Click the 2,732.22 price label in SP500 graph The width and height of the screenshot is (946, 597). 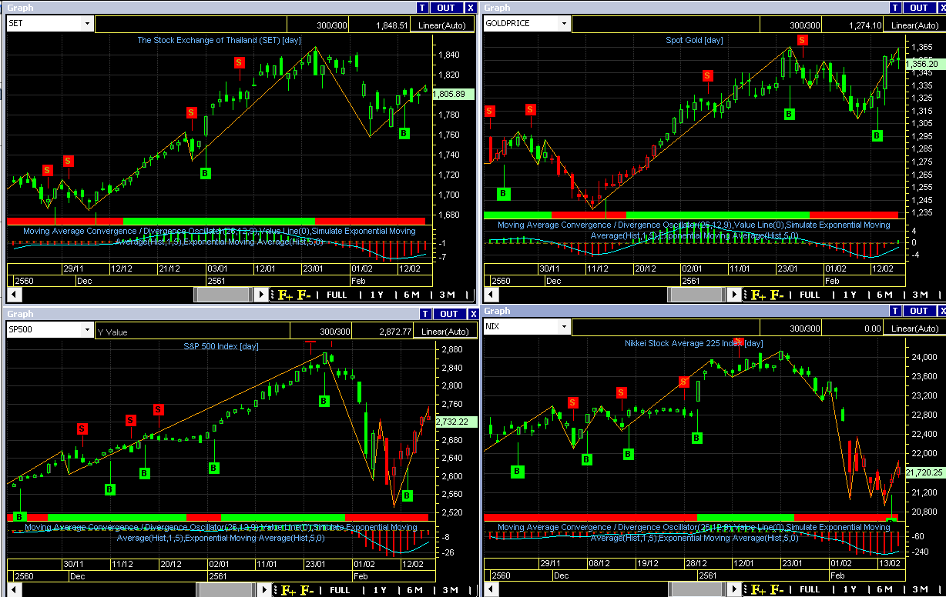pos(456,422)
